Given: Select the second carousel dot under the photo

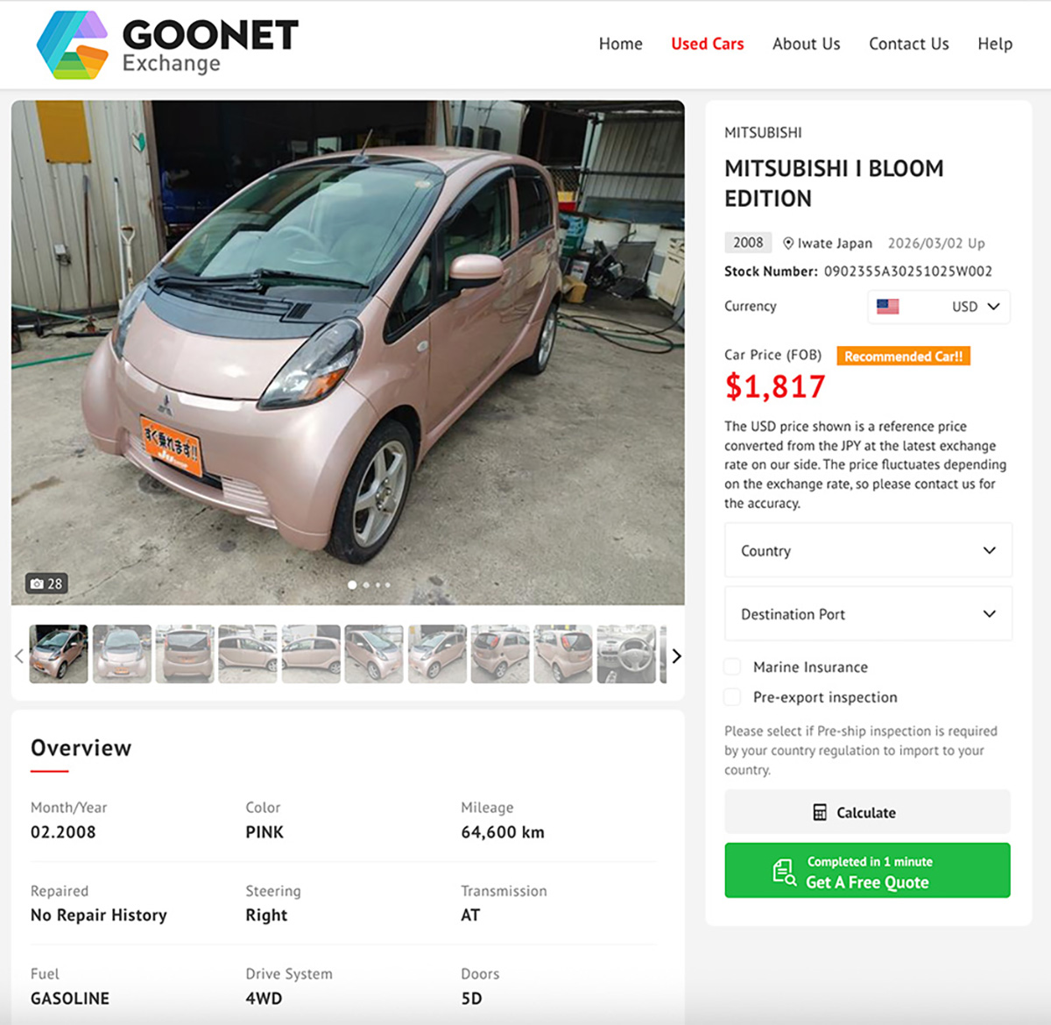Looking at the screenshot, I should [x=365, y=585].
